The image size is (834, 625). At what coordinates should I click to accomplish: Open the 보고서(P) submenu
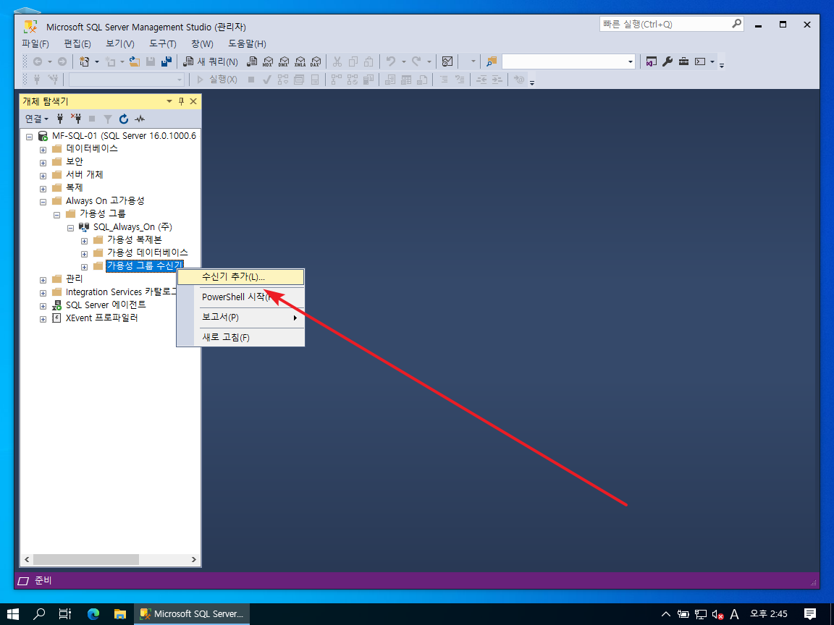pyautogui.click(x=240, y=318)
